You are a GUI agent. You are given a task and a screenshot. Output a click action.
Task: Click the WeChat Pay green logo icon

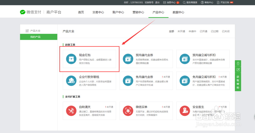(x=23, y=12)
